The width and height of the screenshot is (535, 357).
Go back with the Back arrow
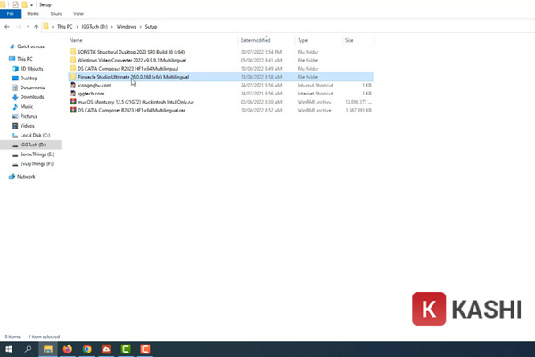pyautogui.click(x=7, y=27)
